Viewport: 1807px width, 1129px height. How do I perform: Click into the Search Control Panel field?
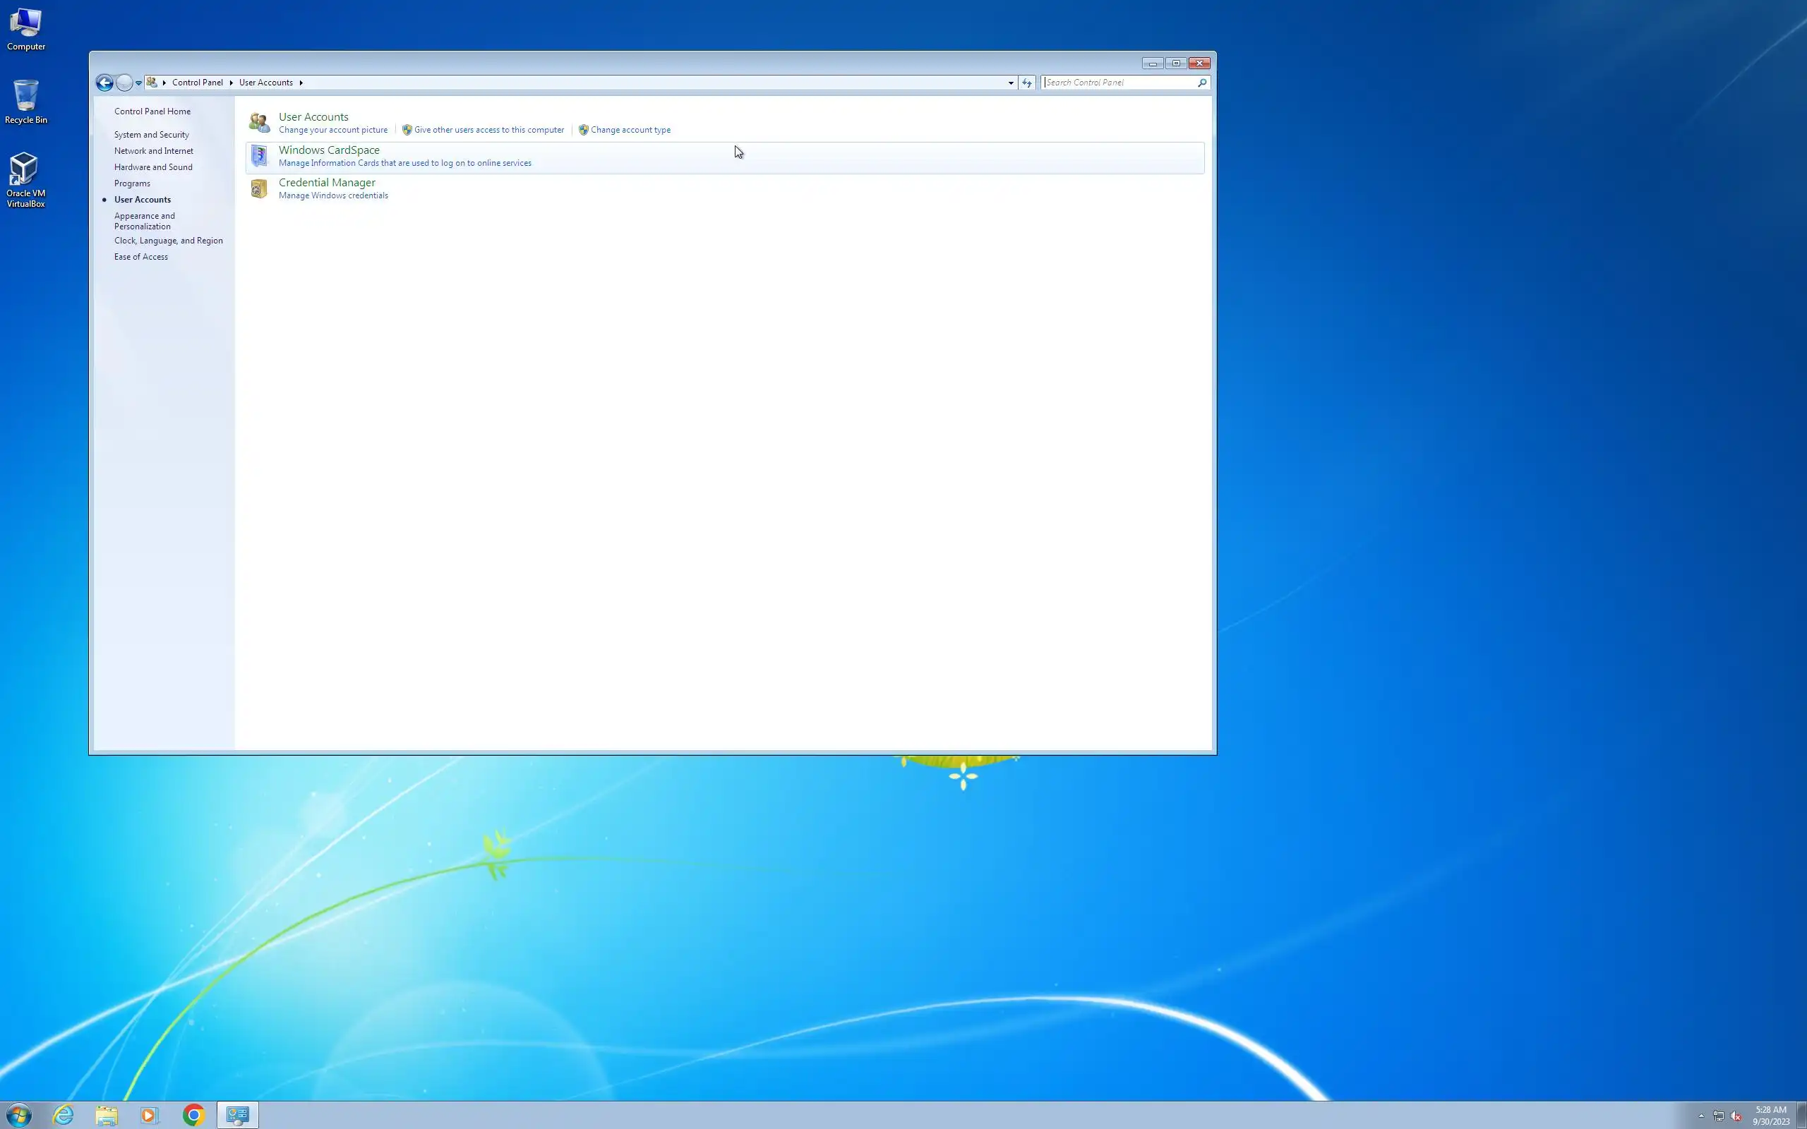[x=1119, y=83]
